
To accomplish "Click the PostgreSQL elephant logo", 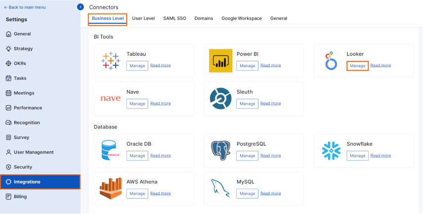I will (x=221, y=150).
